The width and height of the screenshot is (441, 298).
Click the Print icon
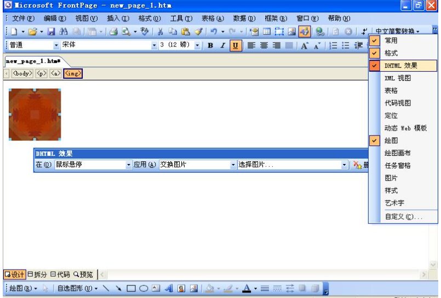coord(113,31)
